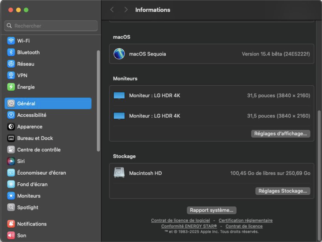Screen dimensions: 322x242
Task: Select the Apparence sidebar label
Action: [x=30, y=127]
